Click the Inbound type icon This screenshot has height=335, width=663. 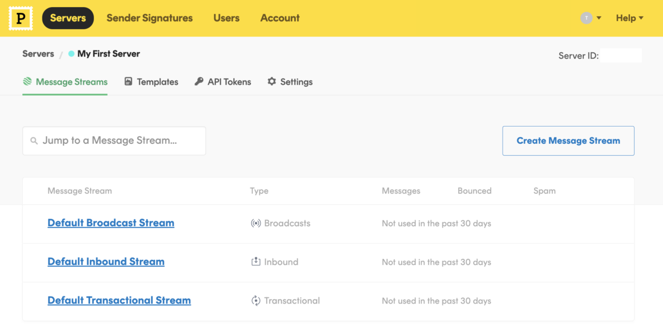pyautogui.click(x=255, y=262)
